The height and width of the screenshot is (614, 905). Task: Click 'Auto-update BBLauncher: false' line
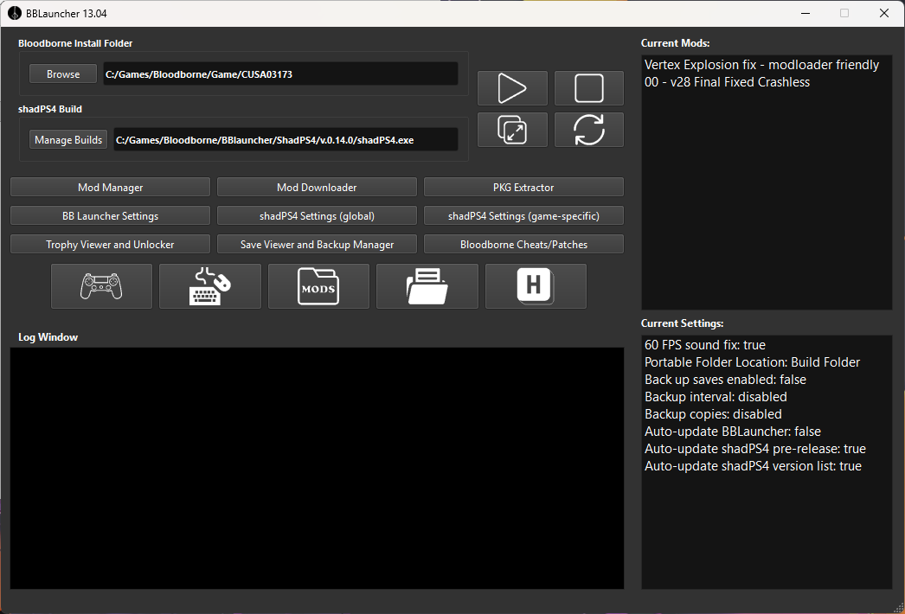(733, 432)
